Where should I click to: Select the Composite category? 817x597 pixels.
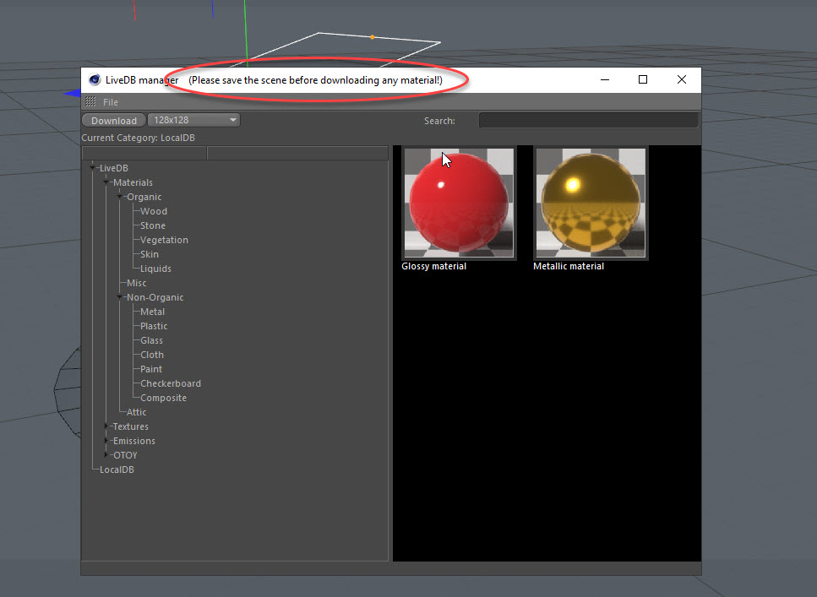tap(163, 398)
